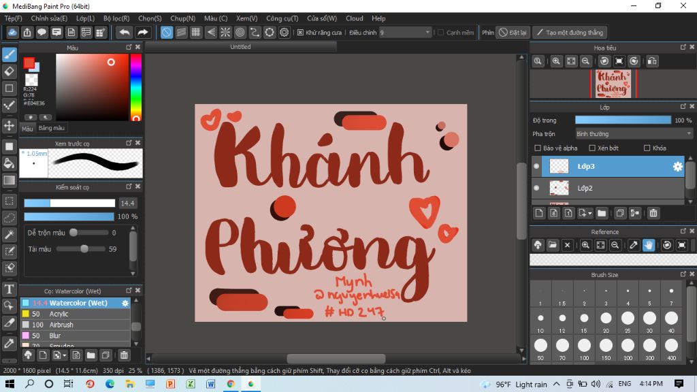Screen dimensions: 697x392
Task: Open an image file in the Reference panel
Action: tap(553, 245)
